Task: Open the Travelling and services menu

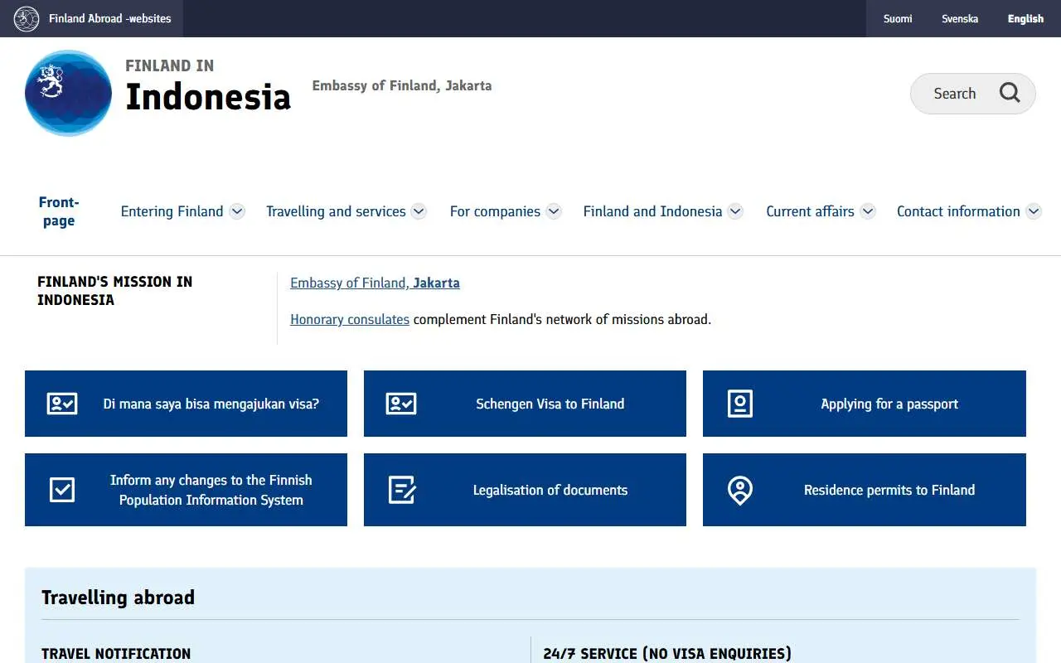Action: click(x=336, y=211)
